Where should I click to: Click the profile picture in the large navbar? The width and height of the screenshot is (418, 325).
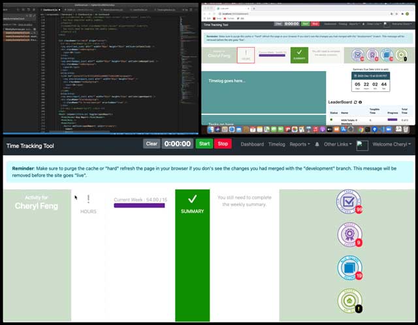coord(362,144)
